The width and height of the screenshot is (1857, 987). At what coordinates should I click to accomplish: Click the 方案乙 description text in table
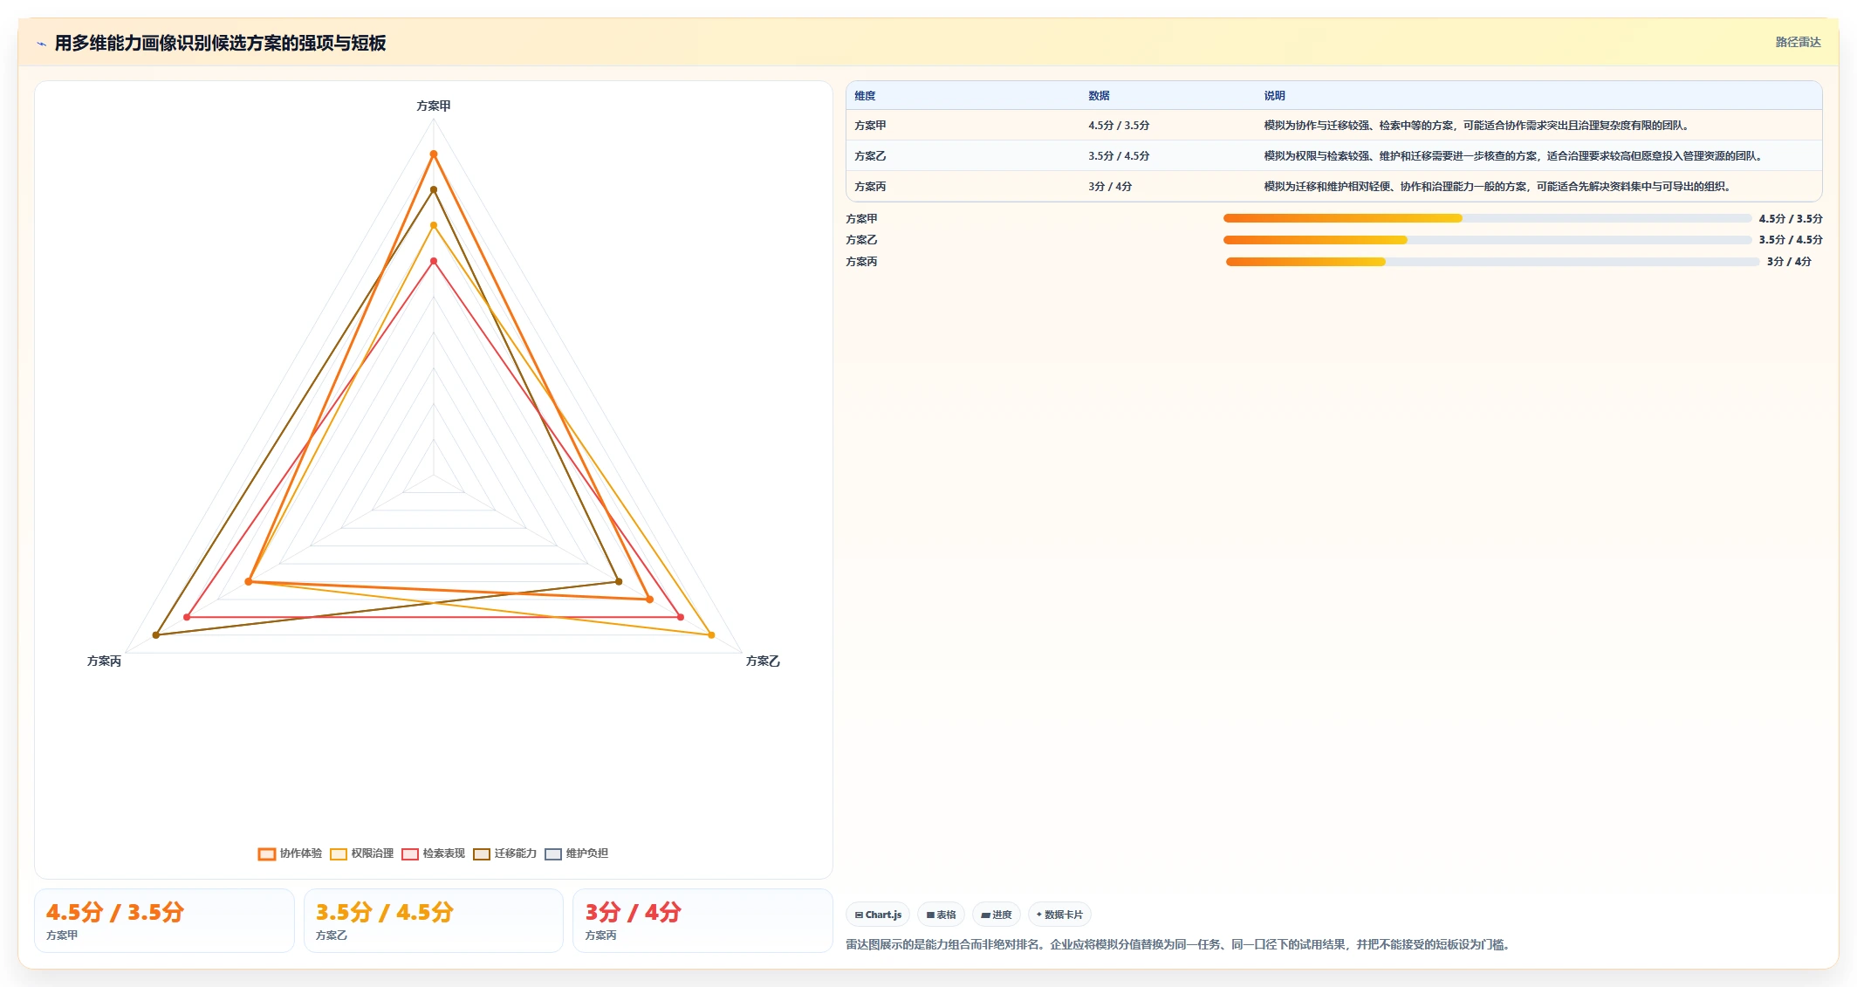(x=1515, y=156)
